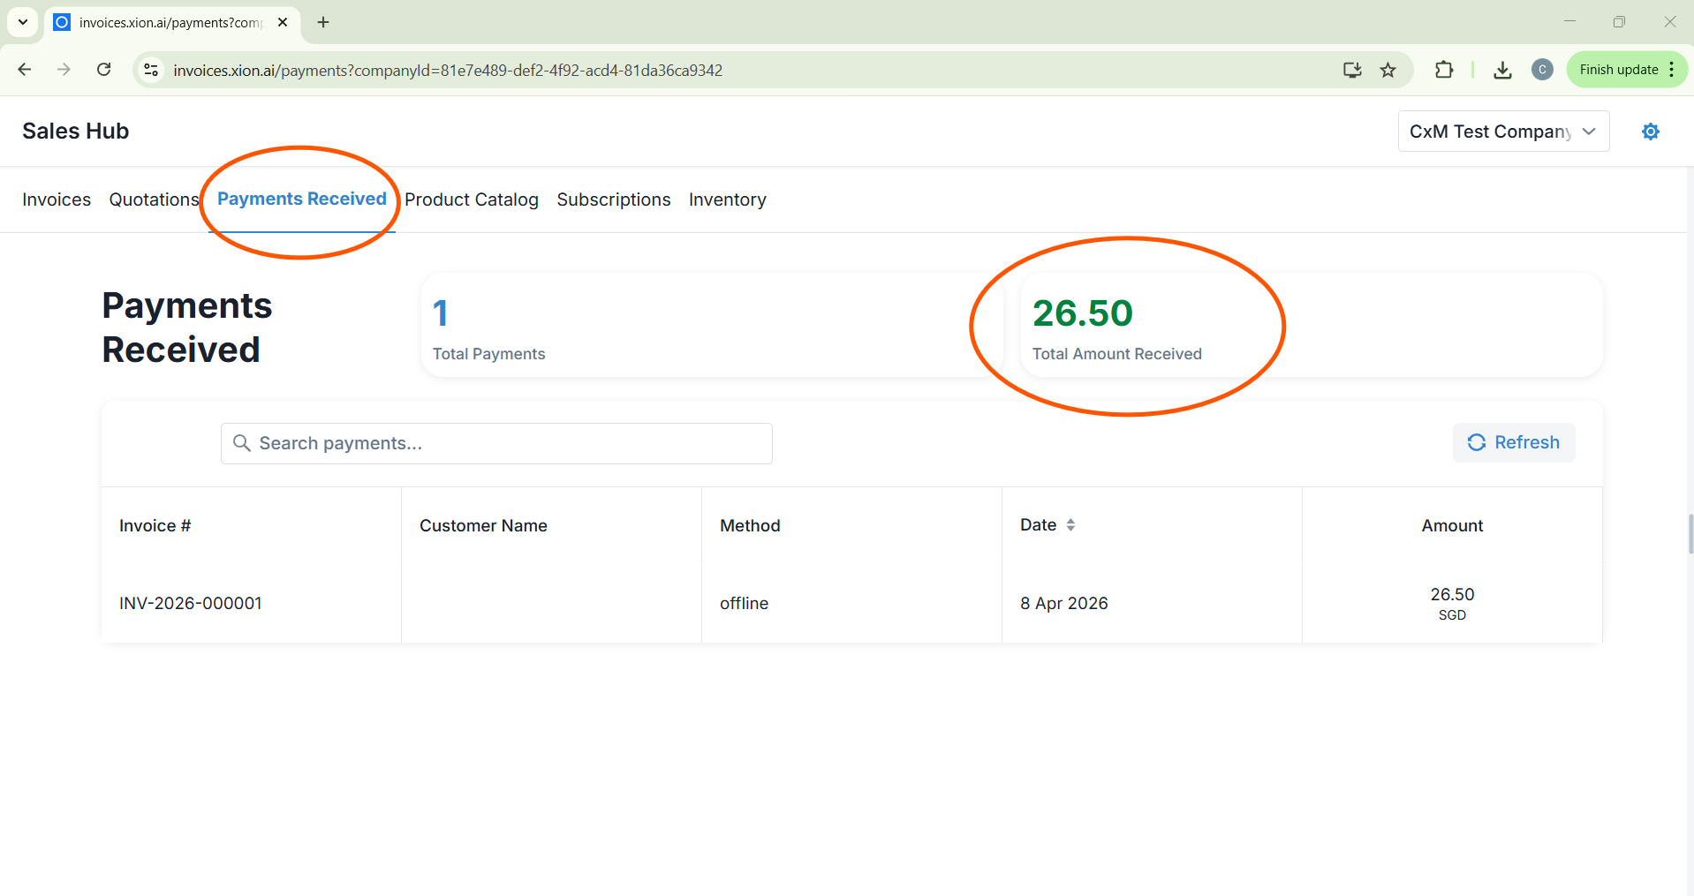The width and height of the screenshot is (1694, 896).
Task: Open a new browser tab
Action: click(x=323, y=22)
